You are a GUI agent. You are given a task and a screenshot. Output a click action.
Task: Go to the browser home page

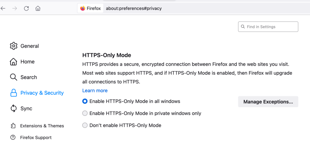[38, 8]
